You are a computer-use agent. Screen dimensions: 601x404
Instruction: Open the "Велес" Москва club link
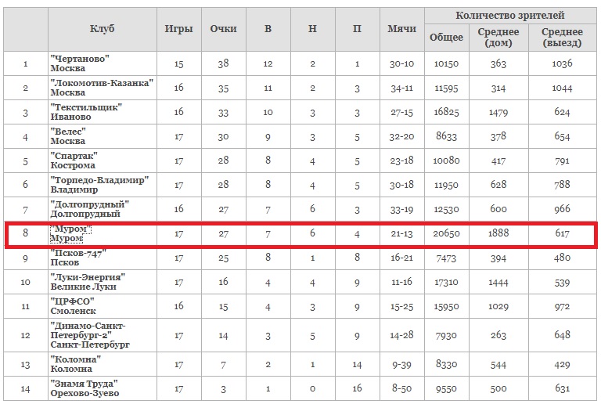click(x=68, y=136)
